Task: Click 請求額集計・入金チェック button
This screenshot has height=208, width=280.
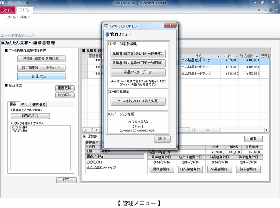Action: point(41,68)
